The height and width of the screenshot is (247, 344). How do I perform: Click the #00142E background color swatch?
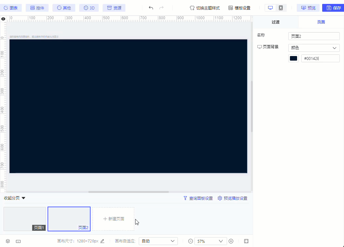pos(293,58)
